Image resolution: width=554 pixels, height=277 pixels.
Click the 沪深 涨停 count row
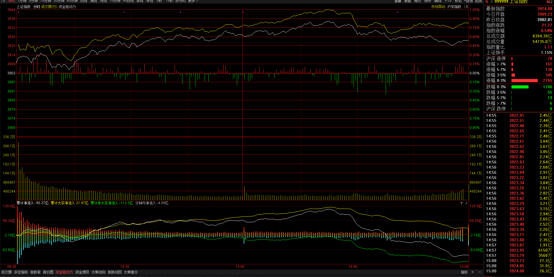point(519,59)
